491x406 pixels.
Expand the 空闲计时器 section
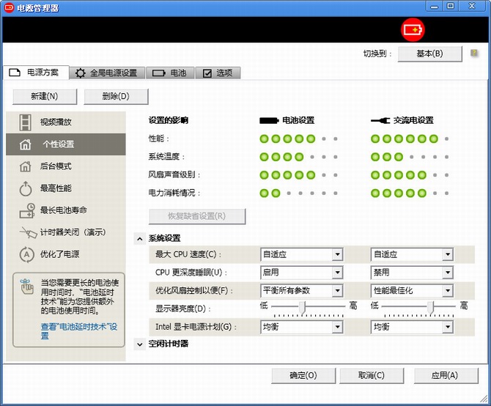click(140, 344)
